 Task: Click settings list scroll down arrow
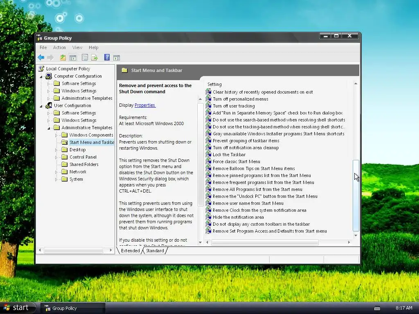[356, 235]
